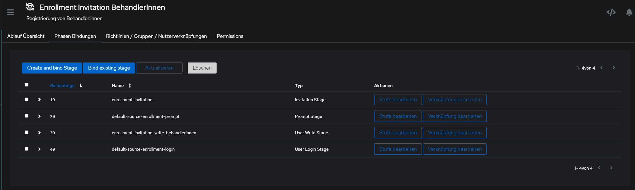Click Bind existing stage button
The image size is (635, 190).
(109, 68)
